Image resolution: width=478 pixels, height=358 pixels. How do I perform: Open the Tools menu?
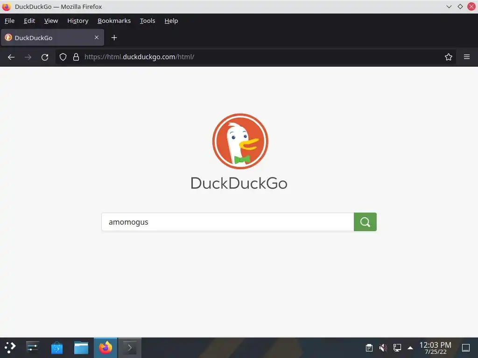pyautogui.click(x=148, y=21)
